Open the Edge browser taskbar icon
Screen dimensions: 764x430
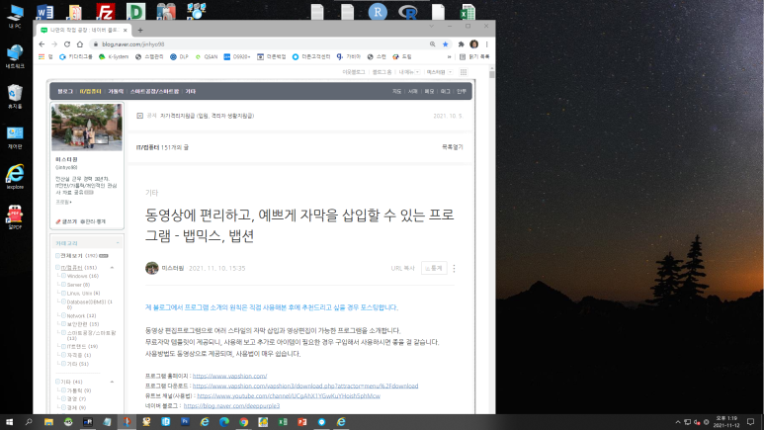coord(224,422)
